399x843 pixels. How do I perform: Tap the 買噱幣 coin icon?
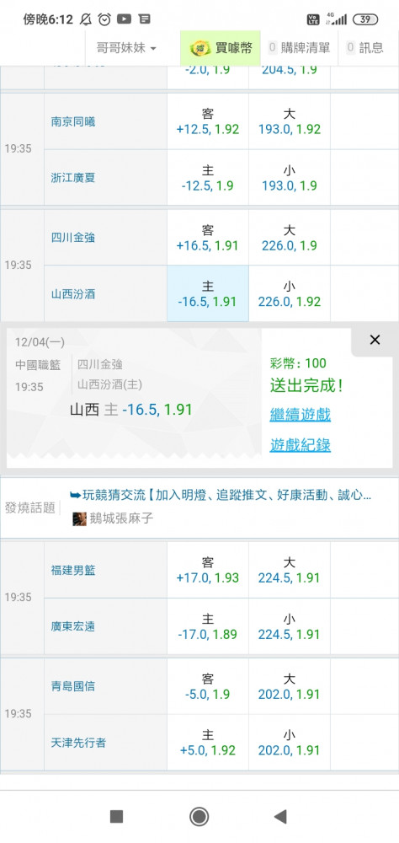pyautogui.click(x=200, y=48)
